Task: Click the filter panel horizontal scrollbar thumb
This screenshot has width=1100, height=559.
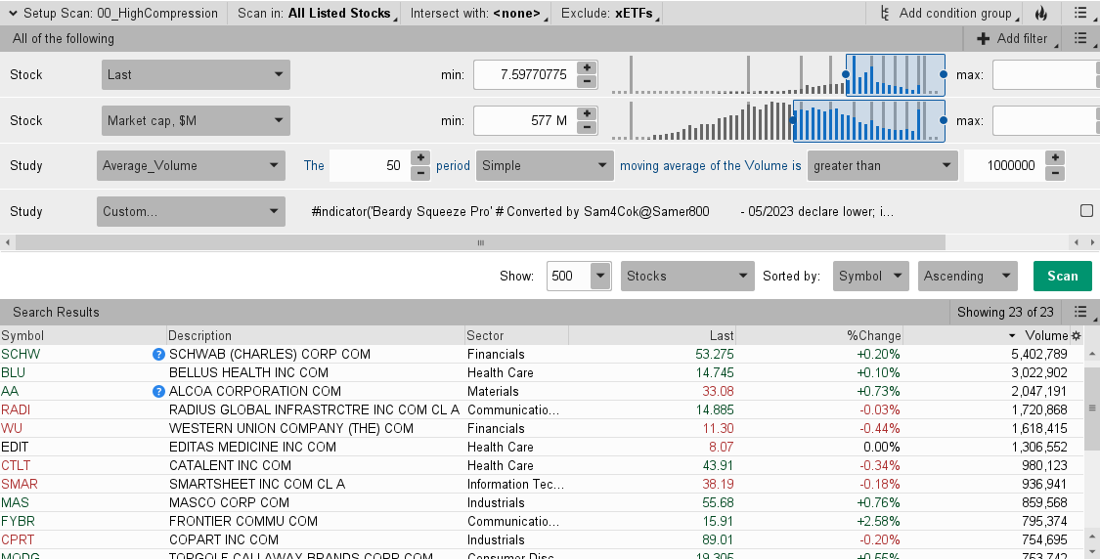Action: [480, 242]
